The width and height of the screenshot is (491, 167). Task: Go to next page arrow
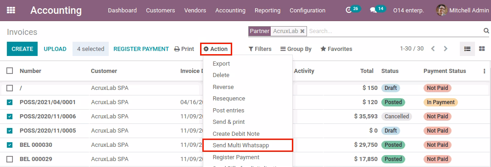click(x=446, y=49)
